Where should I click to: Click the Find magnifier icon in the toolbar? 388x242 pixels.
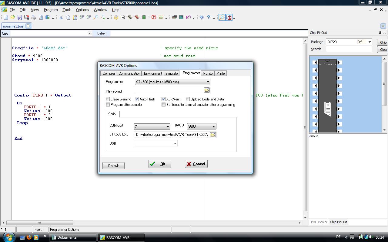[96, 18]
